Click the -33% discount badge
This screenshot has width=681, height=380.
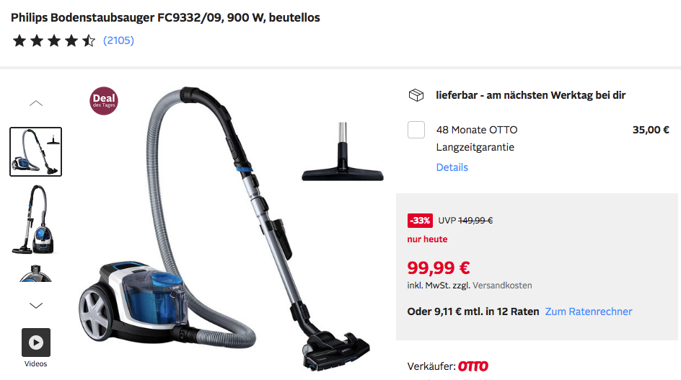click(x=420, y=221)
